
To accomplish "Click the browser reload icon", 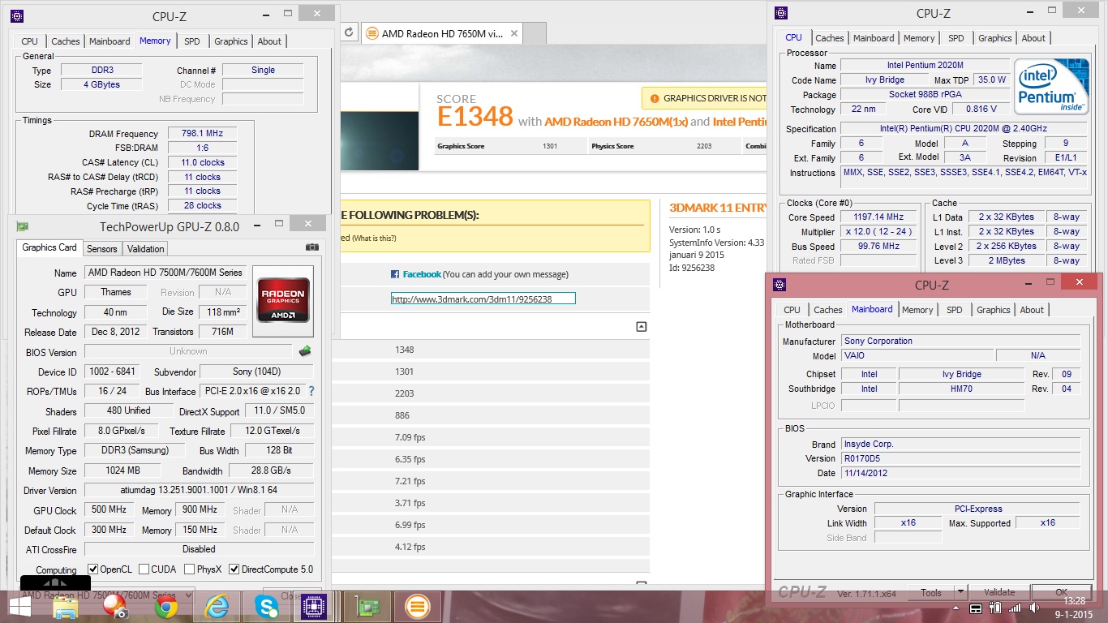I will point(349,32).
